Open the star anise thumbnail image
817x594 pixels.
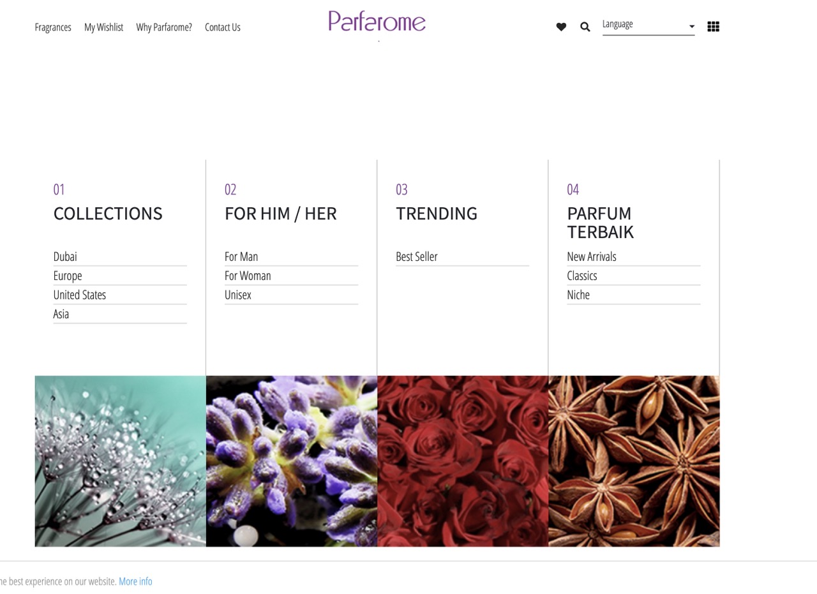tap(634, 461)
